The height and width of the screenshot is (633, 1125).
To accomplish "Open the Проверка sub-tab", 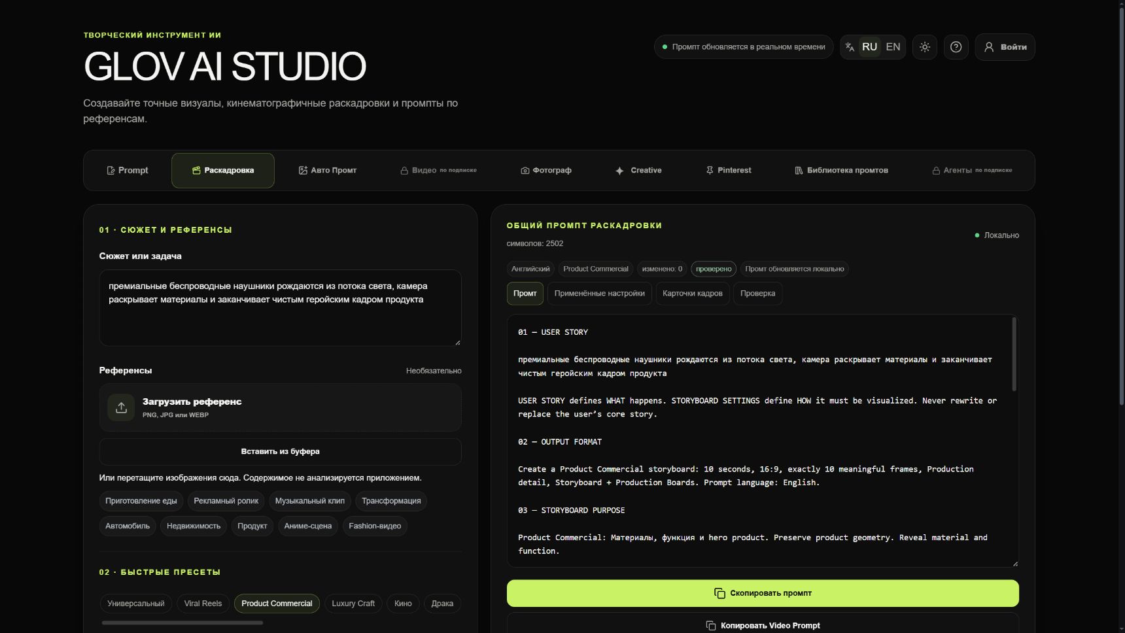I will tap(757, 294).
